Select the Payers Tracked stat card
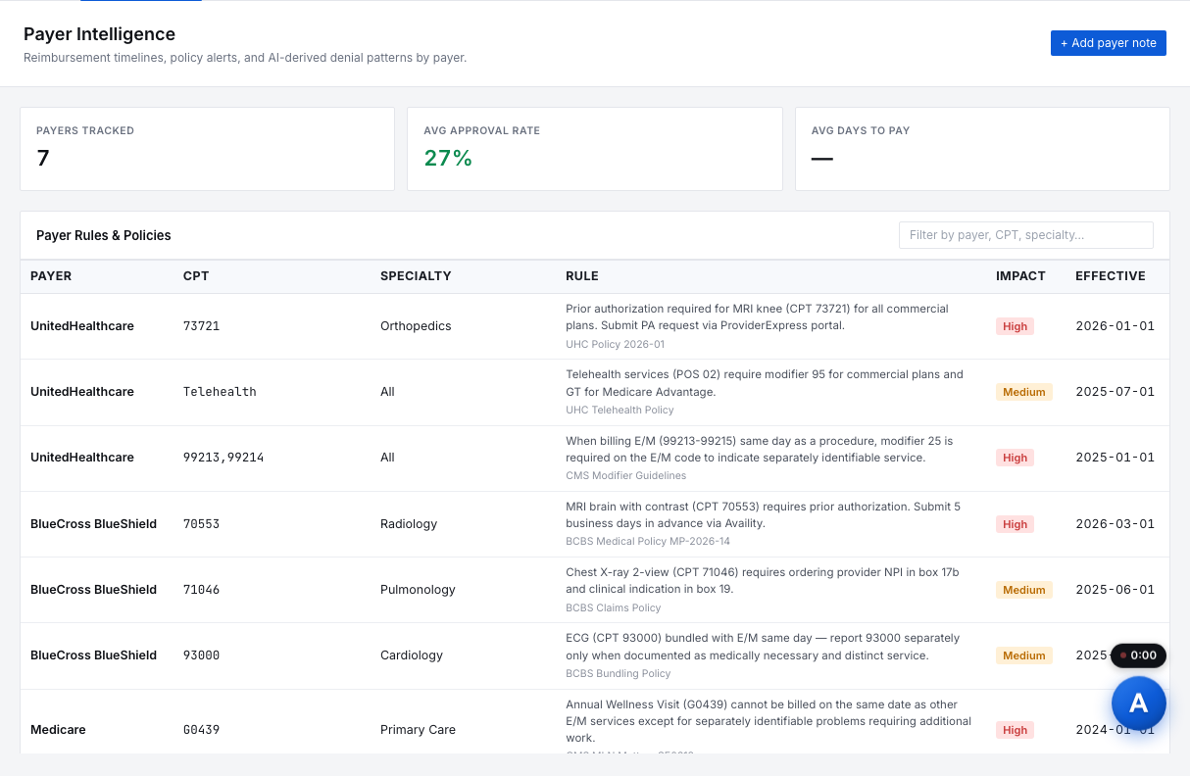The width and height of the screenshot is (1190, 776). click(208, 149)
